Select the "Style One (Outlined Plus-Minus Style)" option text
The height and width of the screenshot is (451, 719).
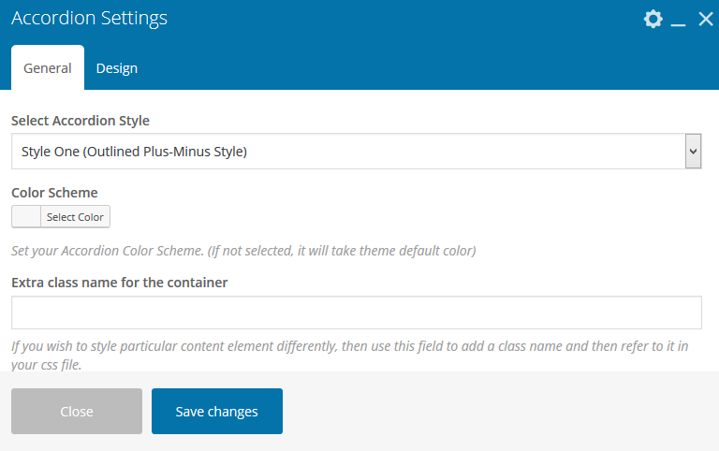click(135, 151)
